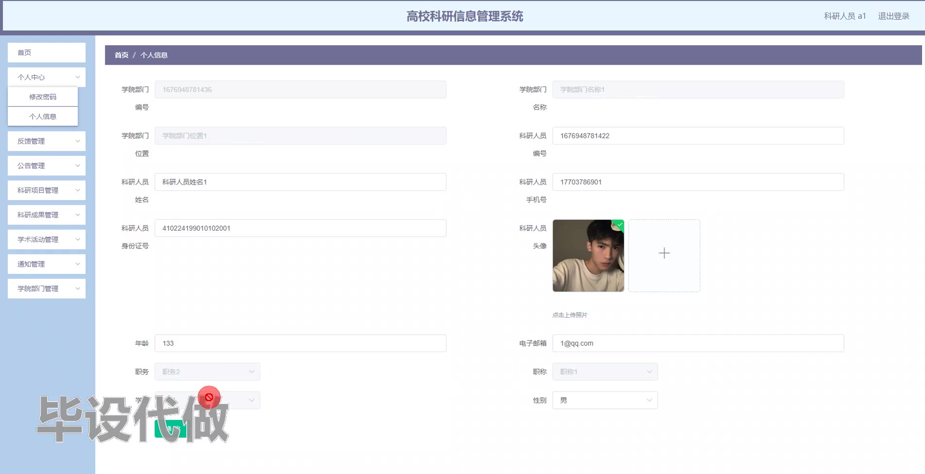Click the uploaded avatar thumbnail
The height and width of the screenshot is (474, 925).
tap(588, 255)
